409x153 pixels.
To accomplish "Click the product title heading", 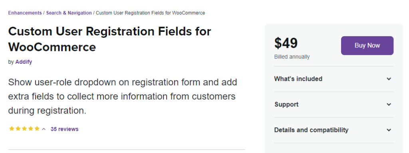I will (109, 39).
